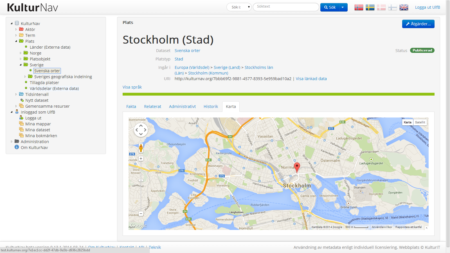This screenshot has width=450, height=253.
Task: Click the Inloggad user icon
Action: 17,112
